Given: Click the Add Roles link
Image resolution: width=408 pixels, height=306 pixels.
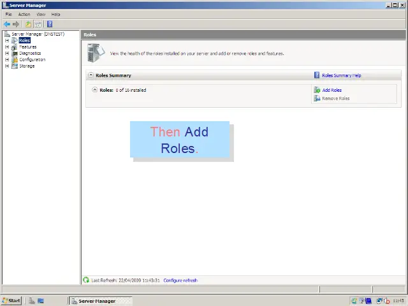Looking at the screenshot, I should pos(332,90).
